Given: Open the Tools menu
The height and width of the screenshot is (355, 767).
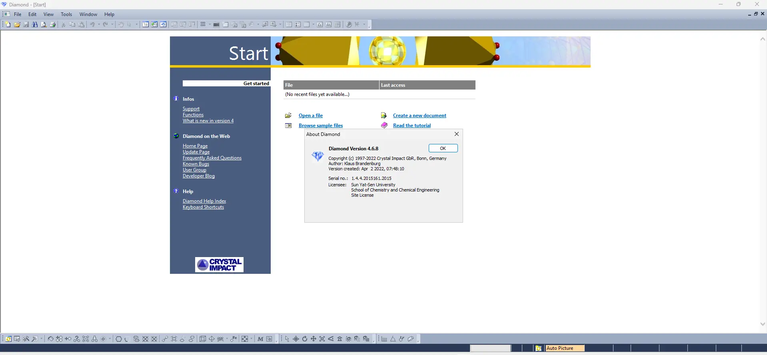Looking at the screenshot, I should tap(66, 14).
